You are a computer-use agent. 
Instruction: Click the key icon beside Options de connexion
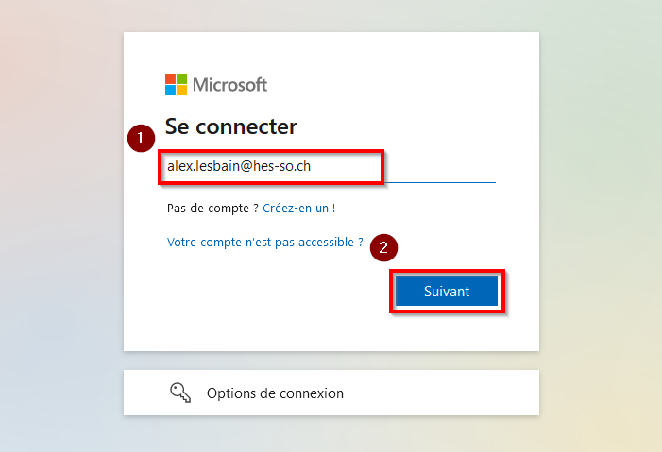(x=180, y=393)
